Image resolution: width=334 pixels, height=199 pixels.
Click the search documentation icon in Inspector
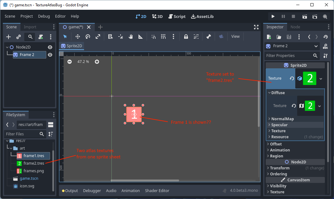tap(326, 46)
